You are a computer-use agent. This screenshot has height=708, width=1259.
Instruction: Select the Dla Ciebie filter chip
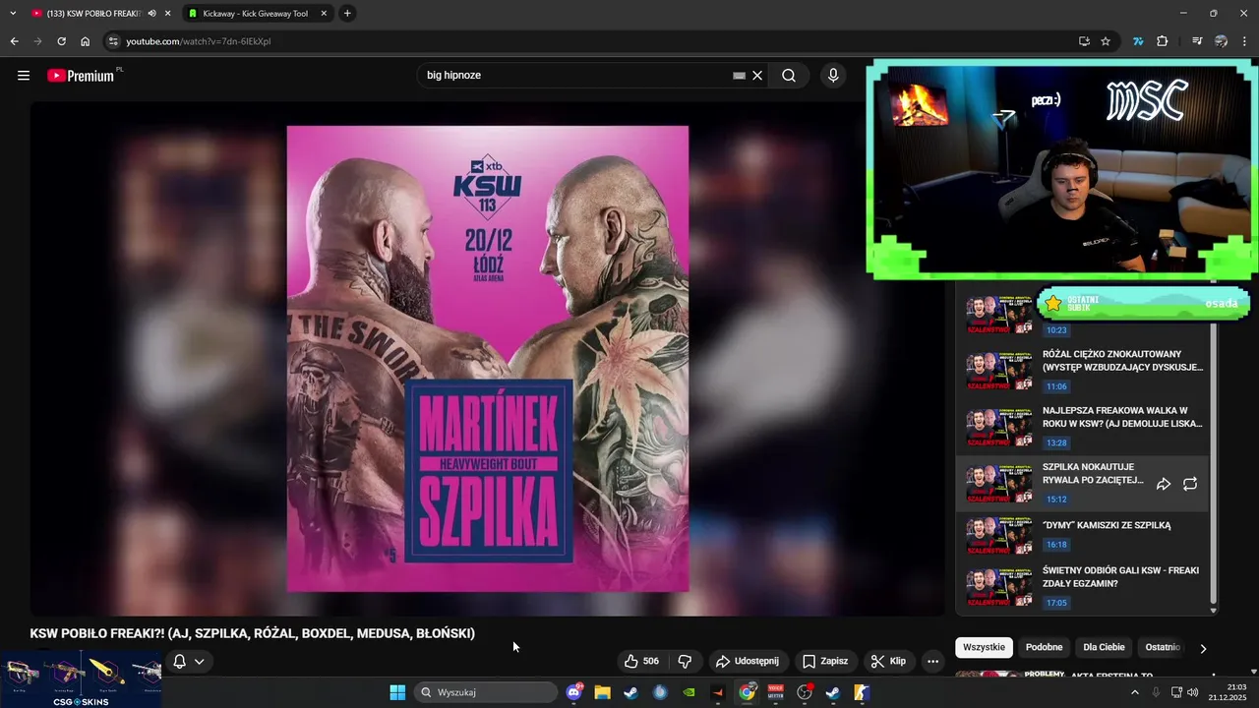point(1104,647)
